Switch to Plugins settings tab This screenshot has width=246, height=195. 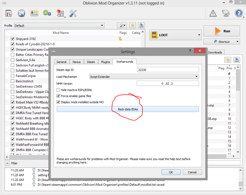pyautogui.click(x=105, y=62)
